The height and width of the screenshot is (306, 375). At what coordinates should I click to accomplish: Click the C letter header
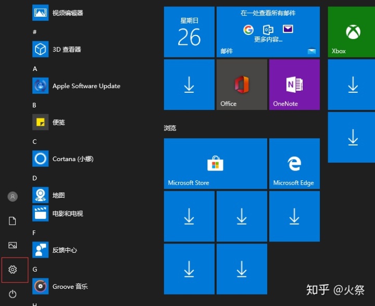35,141
